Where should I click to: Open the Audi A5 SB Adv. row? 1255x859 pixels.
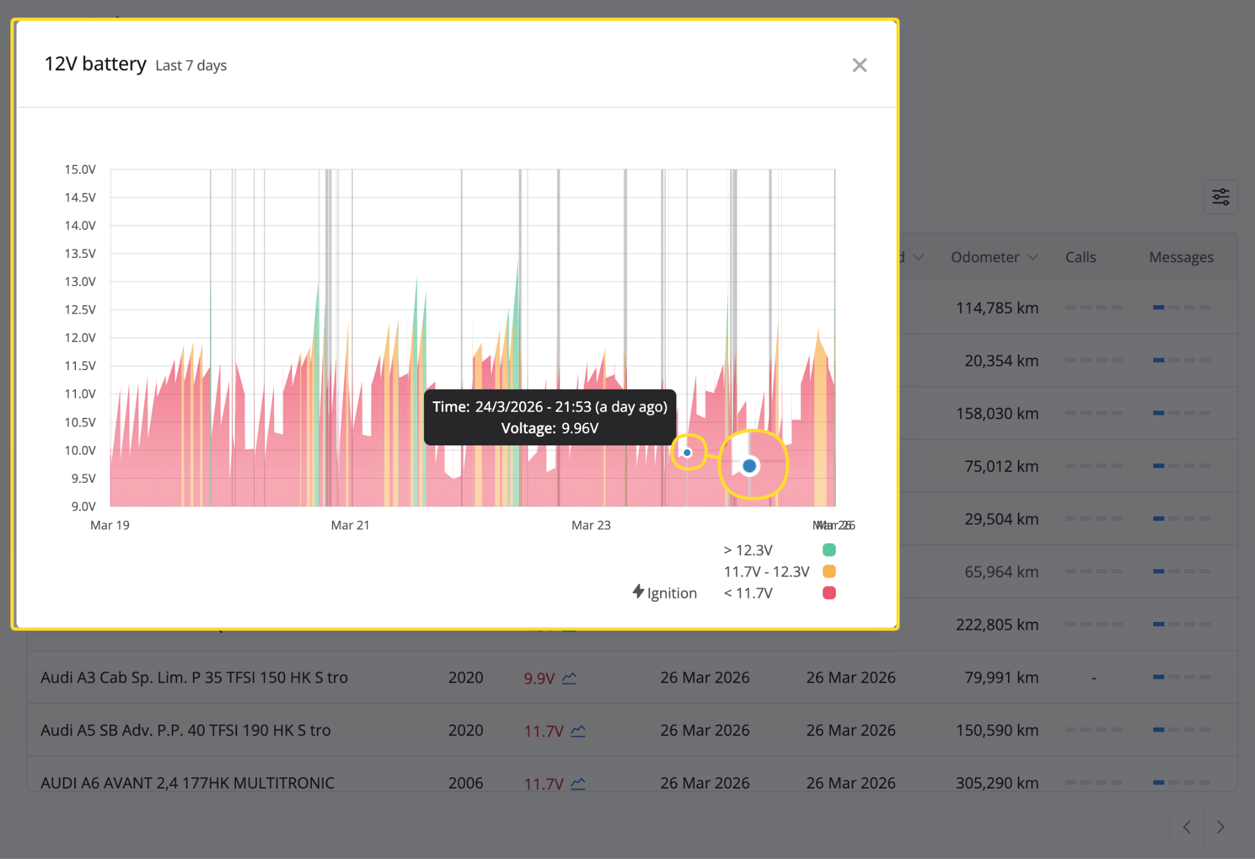(x=632, y=730)
